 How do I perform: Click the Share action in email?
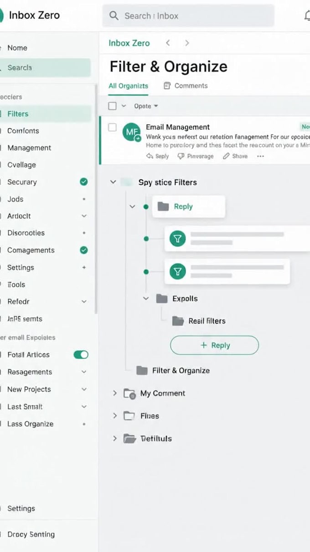tap(235, 156)
